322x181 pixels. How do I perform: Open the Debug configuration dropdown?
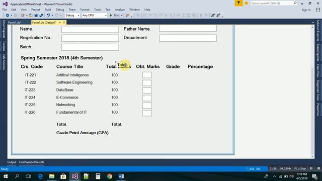(72, 16)
